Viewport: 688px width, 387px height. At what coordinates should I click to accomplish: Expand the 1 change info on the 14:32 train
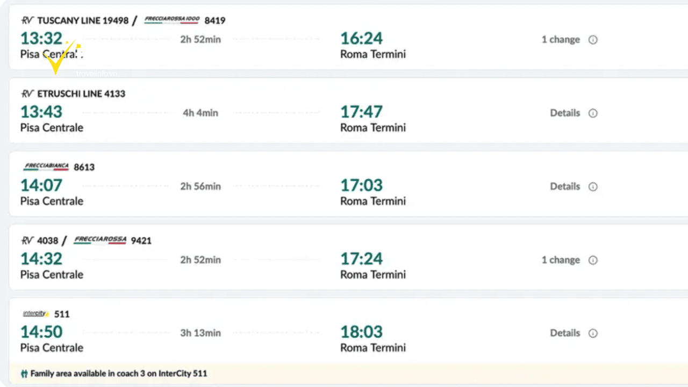pyautogui.click(x=561, y=260)
